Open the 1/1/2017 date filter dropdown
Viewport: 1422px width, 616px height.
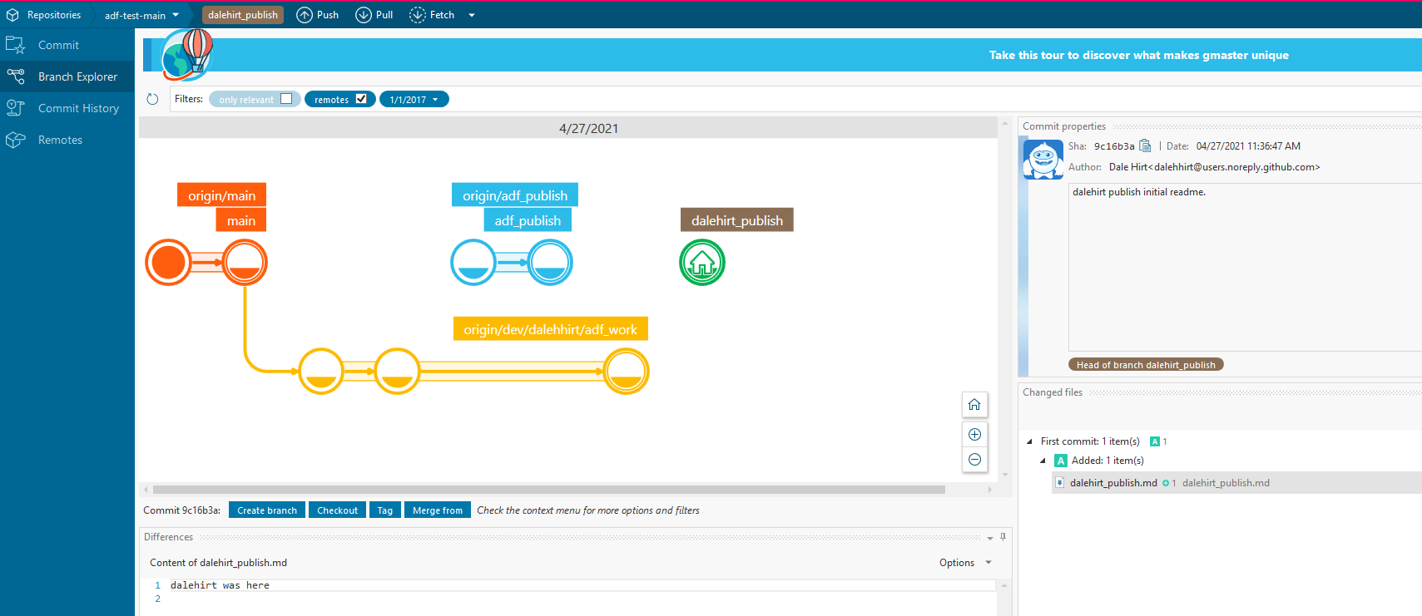(x=414, y=100)
